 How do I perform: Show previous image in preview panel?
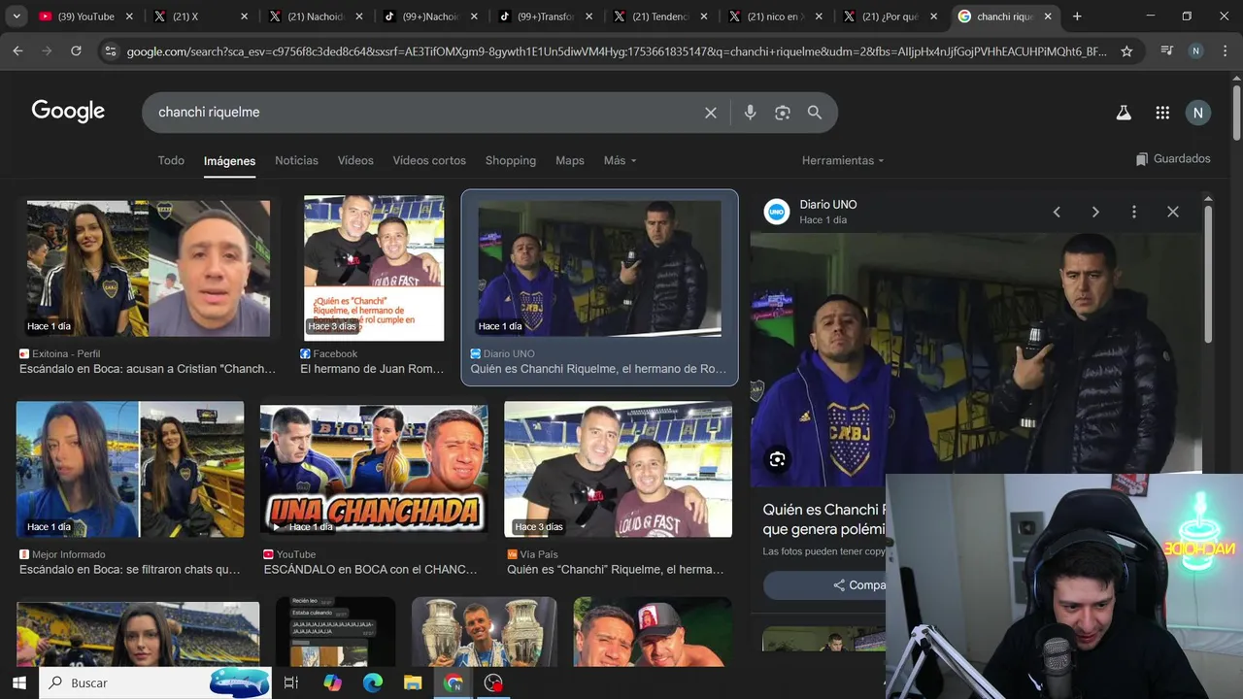click(x=1057, y=212)
